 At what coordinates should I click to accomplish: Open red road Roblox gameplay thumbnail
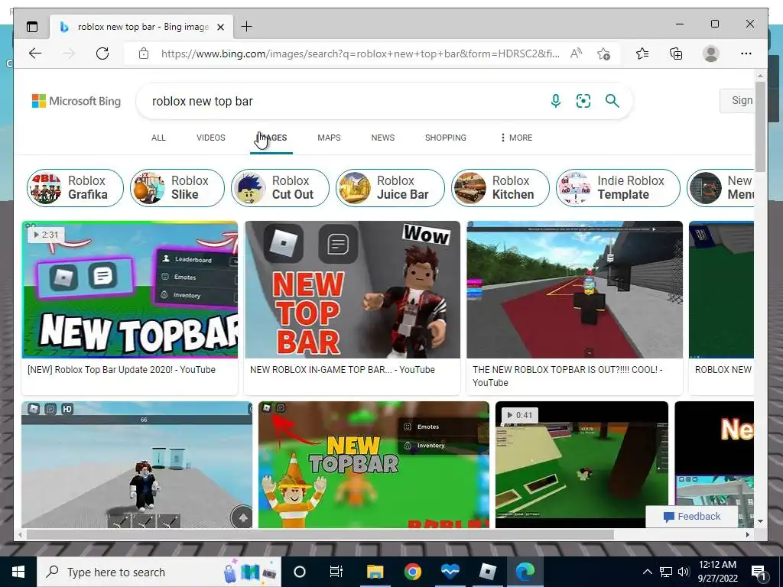[x=575, y=290]
